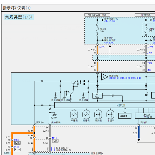Open the P.85 page box under EM11
This screenshot has width=155, height=155.
coord(18,143)
